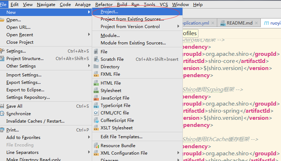Click the JavaScript File icon
The width and height of the screenshot is (281, 161).
point(96,98)
